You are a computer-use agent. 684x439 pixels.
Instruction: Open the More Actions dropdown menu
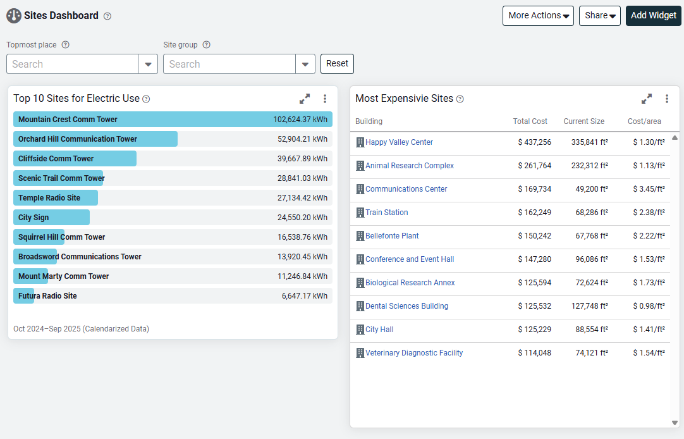[538, 16]
